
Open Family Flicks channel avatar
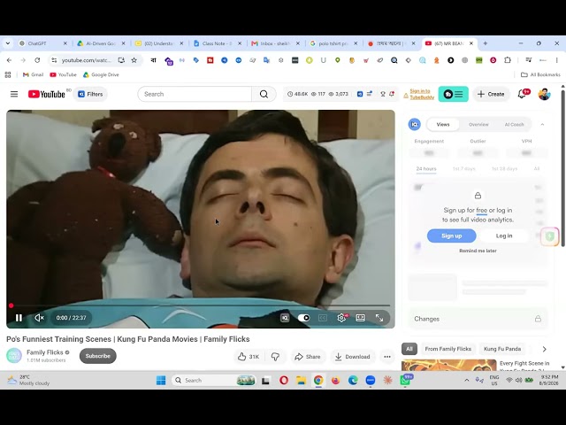click(x=14, y=356)
